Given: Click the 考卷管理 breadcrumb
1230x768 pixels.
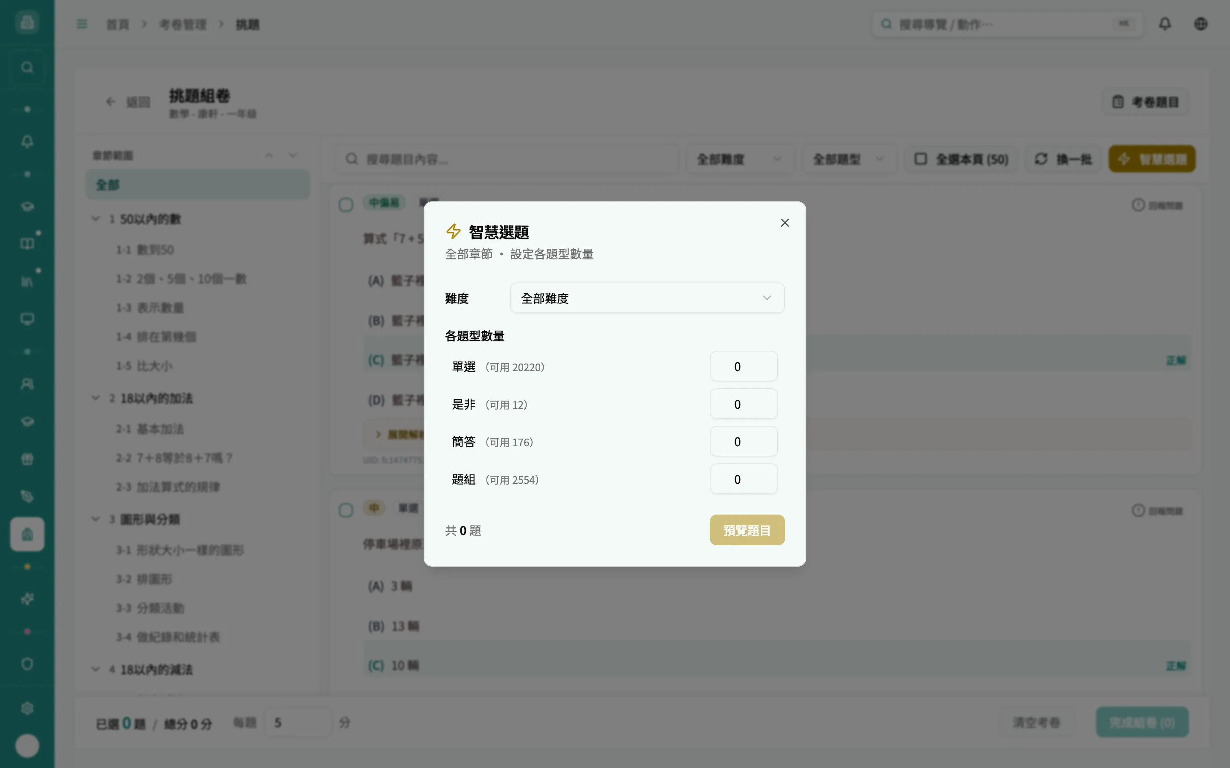Looking at the screenshot, I should tap(182, 24).
